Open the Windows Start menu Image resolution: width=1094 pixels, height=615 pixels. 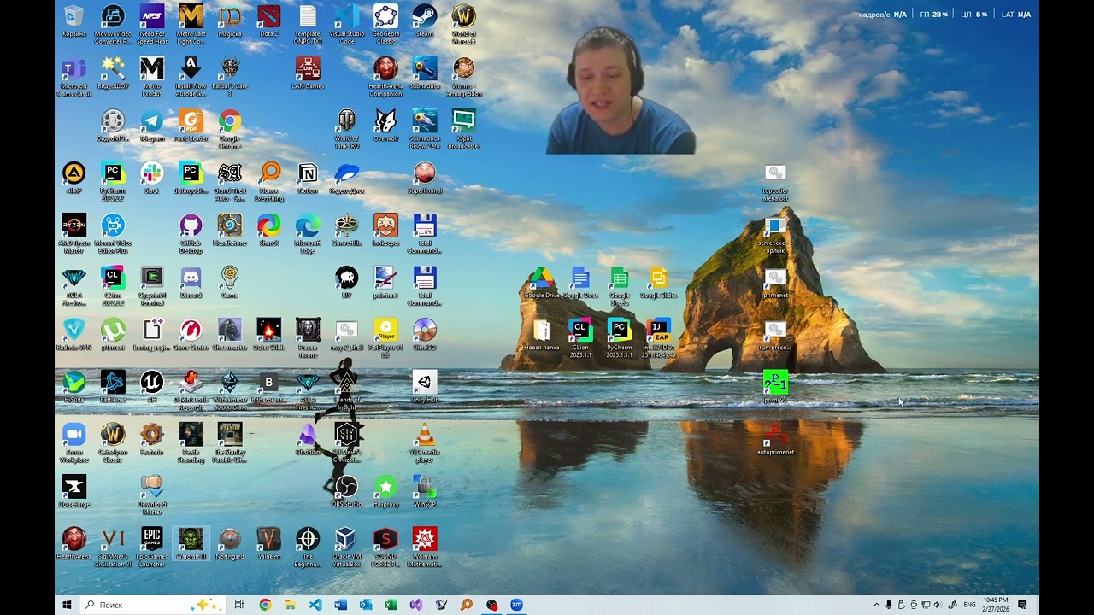(67, 605)
